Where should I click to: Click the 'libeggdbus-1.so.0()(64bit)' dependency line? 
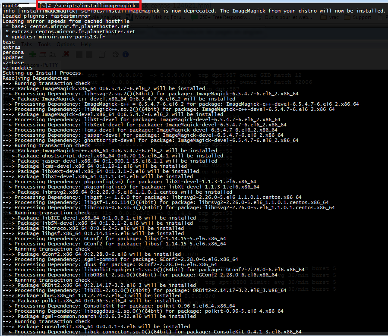[143, 311]
